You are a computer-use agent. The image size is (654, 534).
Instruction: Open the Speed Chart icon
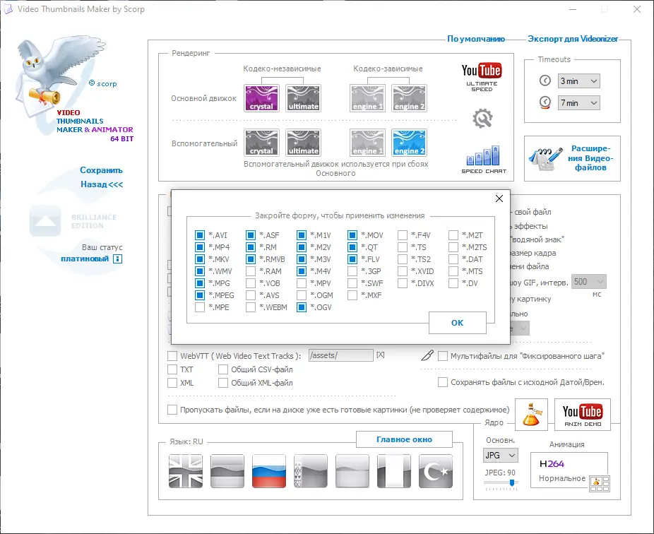pos(482,155)
